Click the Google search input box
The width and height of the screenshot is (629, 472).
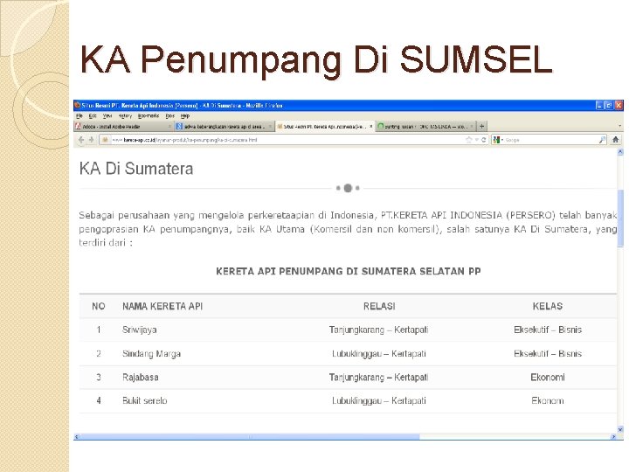551,140
